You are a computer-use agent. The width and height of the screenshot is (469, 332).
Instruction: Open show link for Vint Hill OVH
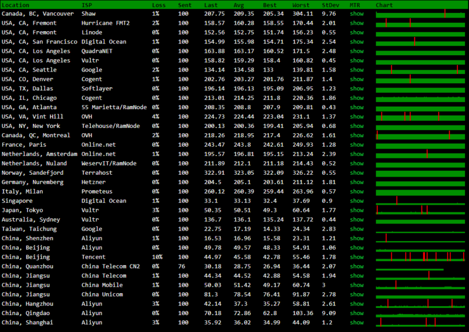tap(356, 116)
